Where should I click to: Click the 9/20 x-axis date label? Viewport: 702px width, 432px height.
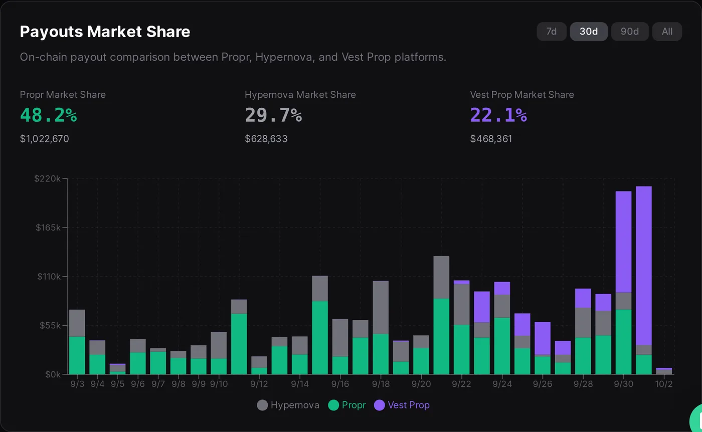(421, 384)
